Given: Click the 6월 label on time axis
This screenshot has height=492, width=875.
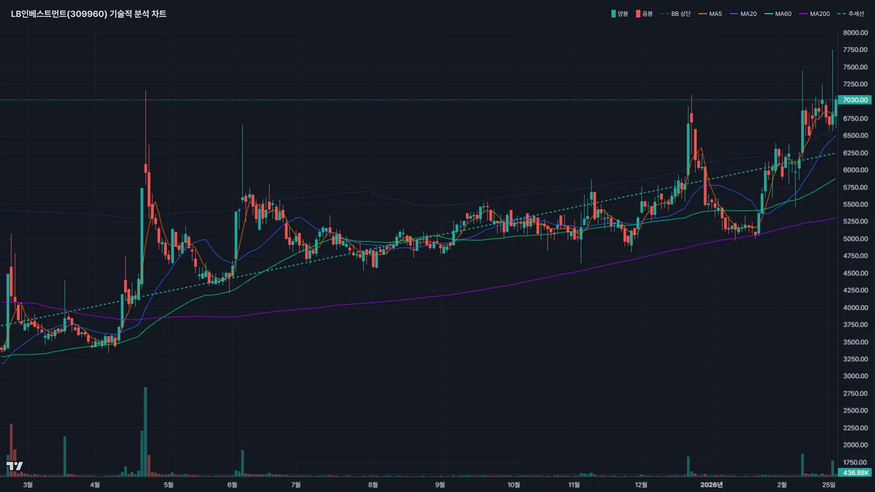Looking at the screenshot, I should tap(232, 485).
